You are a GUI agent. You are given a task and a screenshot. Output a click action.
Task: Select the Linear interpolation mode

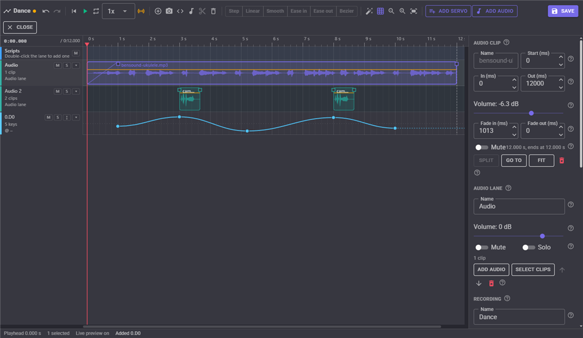pyautogui.click(x=253, y=11)
